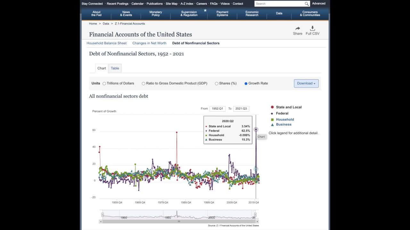Open Economic Research menu

coord(252,13)
